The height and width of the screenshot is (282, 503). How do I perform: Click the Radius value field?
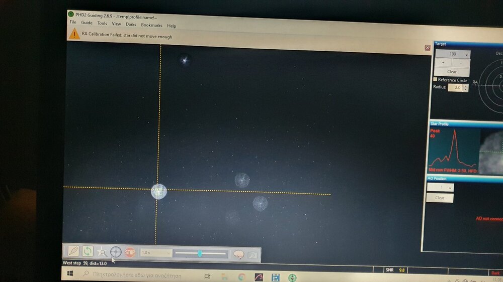(455, 88)
